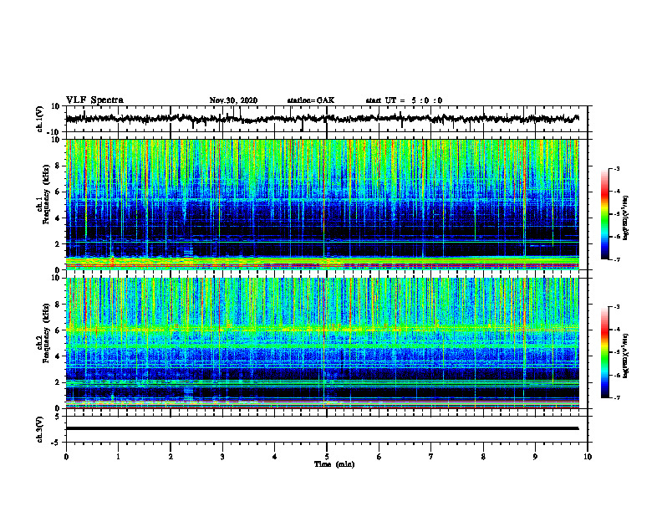Click the "2" tick on ch.2 frequency axis
The height and width of the screenshot is (512, 662).
point(59,382)
